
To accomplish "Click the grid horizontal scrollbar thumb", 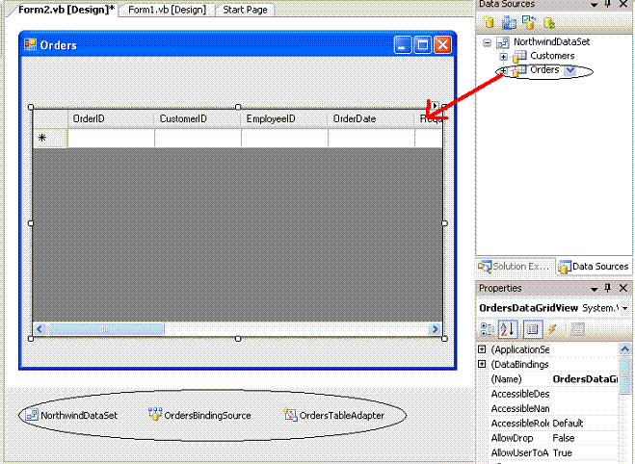I will click(105, 329).
